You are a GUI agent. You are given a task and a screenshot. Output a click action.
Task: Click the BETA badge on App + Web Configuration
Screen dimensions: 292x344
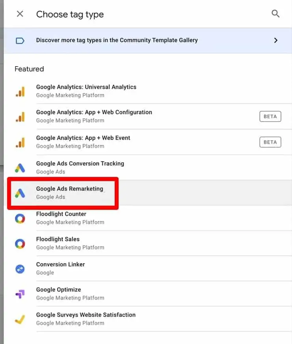(x=270, y=116)
